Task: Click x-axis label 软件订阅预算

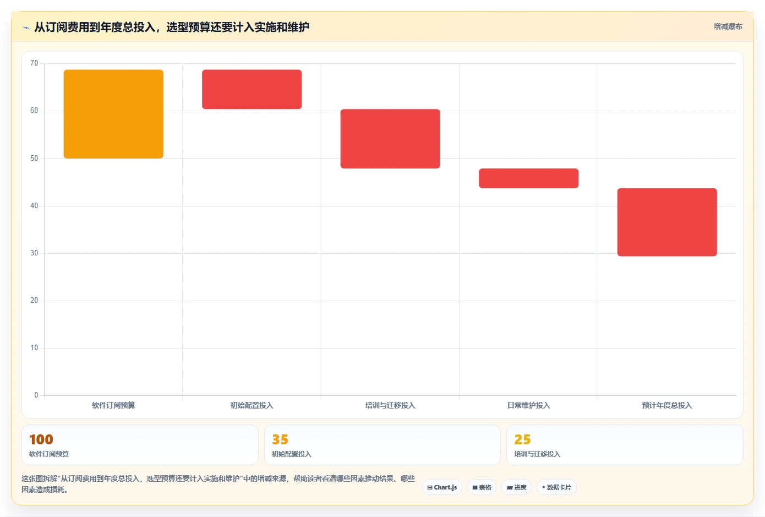Action: [x=113, y=405]
